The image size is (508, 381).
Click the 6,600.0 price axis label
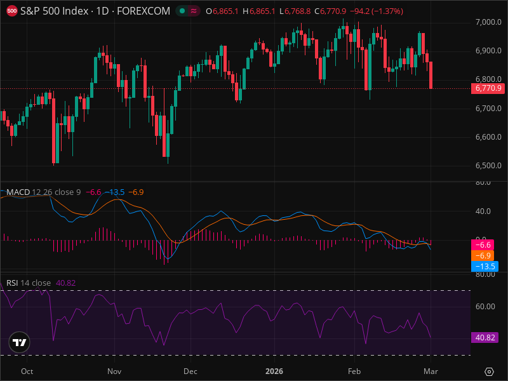[x=488, y=137]
